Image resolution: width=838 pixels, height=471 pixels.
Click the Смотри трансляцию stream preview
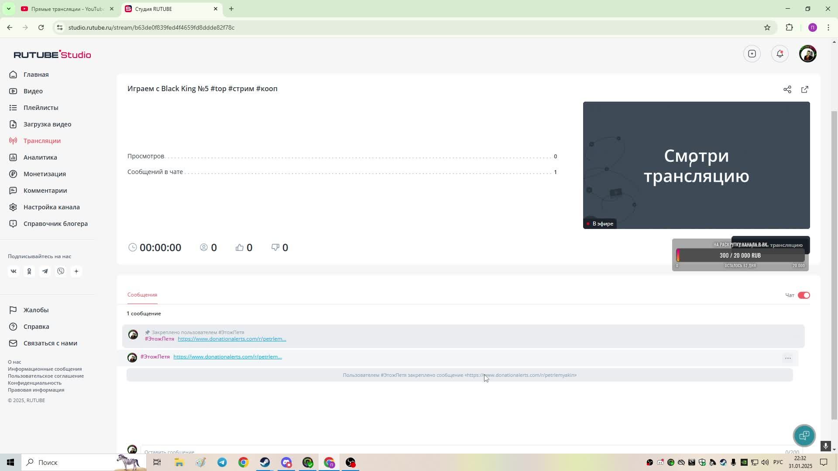696,165
